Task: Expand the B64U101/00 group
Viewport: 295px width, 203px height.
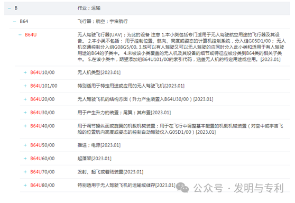Action: (x=25, y=86)
